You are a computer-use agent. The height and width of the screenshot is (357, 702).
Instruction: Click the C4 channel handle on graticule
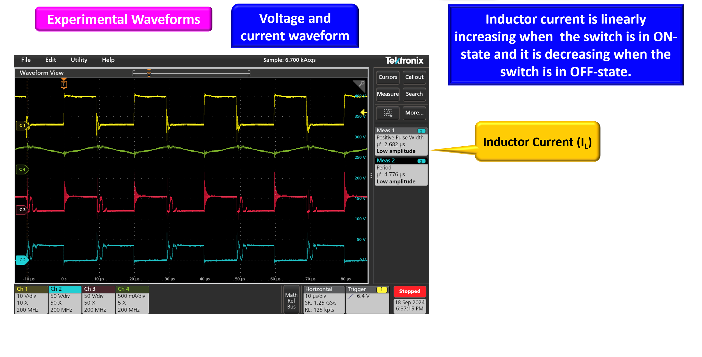(x=22, y=169)
